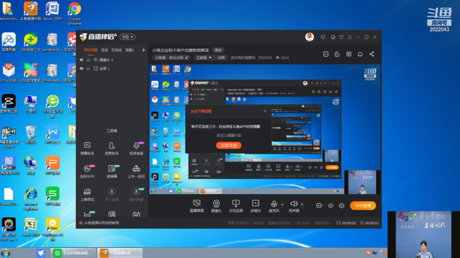Toggle visibility eye of 全屏 1 source
Image resolution: width=460 pixels, height=258 pixels.
click(81, 68)
